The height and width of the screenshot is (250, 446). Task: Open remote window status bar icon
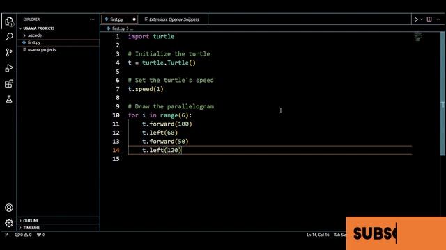pyautogui.click(x=7, y=235)
